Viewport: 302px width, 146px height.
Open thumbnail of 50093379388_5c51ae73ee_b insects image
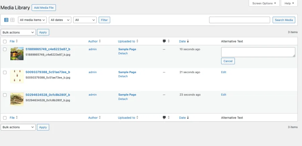click(x=17, y=77)
